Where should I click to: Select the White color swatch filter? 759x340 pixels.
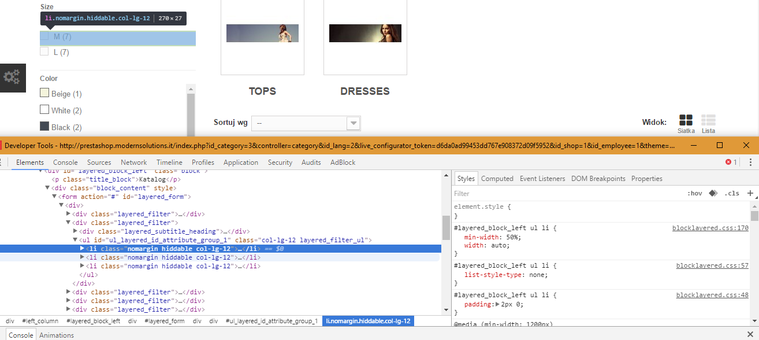[44, 109]
